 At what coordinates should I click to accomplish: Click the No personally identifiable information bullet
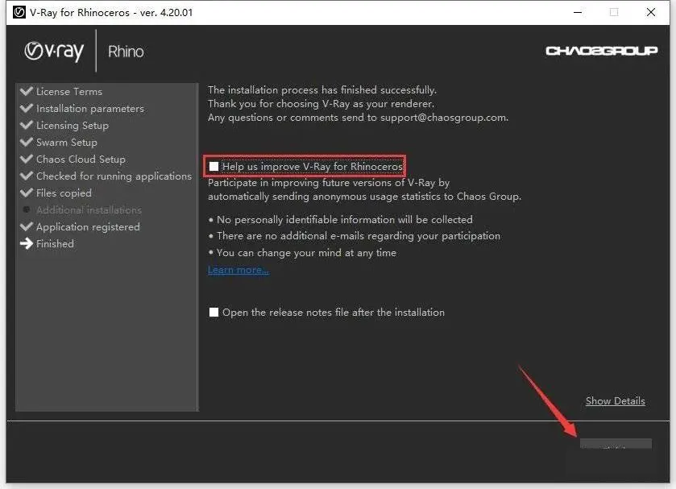click(341, 219)
